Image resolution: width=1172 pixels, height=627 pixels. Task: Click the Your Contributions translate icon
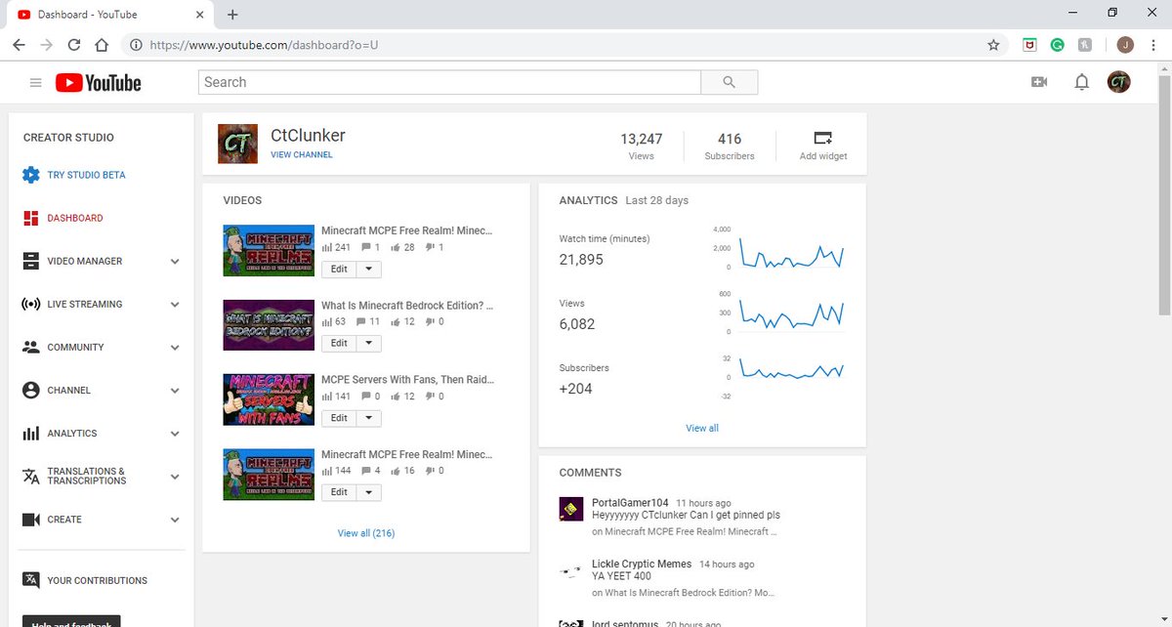pyautogui.click(x=31, y=580)
